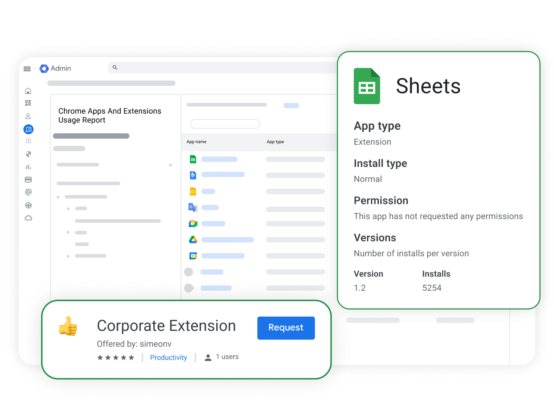
Task: Open the hamburger main menu
Action: tap(27, 69)
